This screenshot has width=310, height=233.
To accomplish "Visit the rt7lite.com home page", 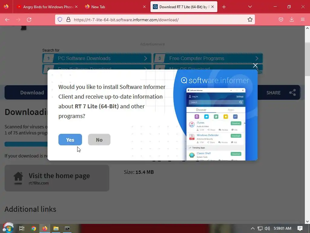I will pyautogui.click(x=57, y=178).
